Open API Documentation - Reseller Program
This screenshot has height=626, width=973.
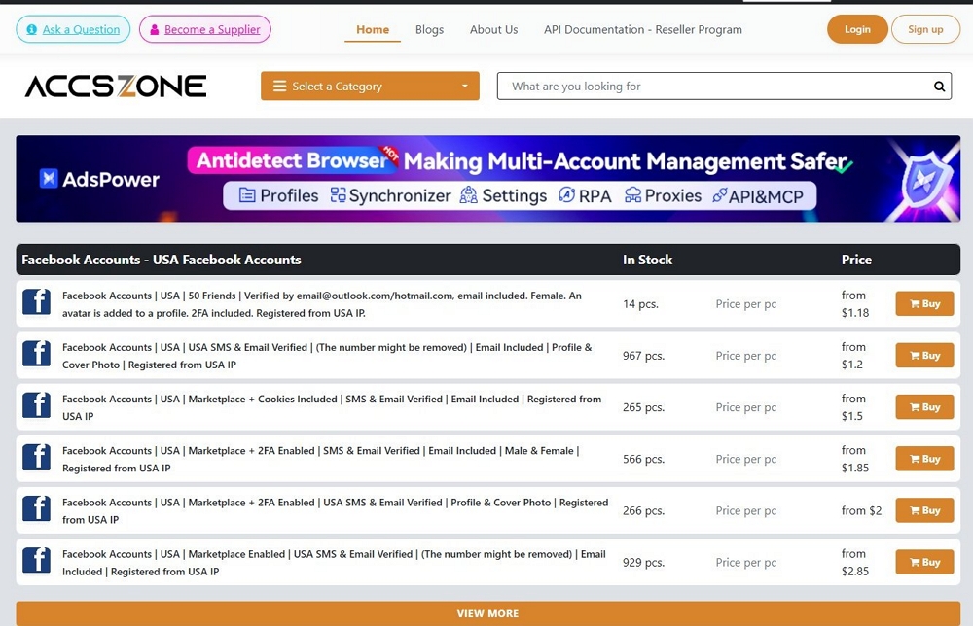642,30
